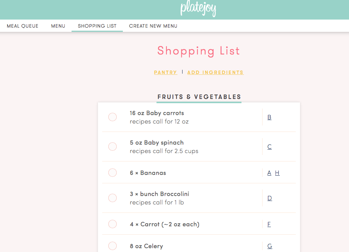Open recipe G link for Celery
Image resolution: width=349 pixels, height=252 pixels.
[x=270, y=246]
